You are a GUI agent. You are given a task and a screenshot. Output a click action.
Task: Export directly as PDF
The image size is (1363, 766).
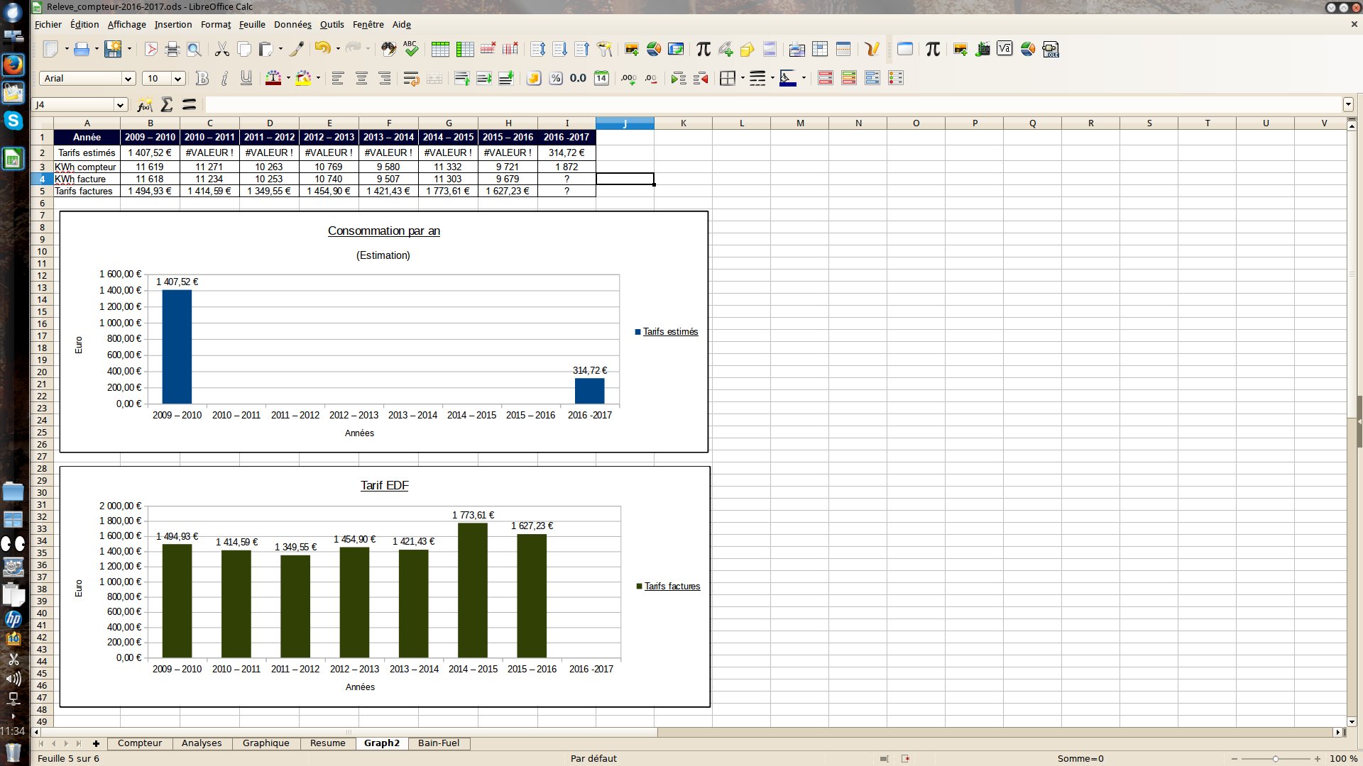(150, 49)
